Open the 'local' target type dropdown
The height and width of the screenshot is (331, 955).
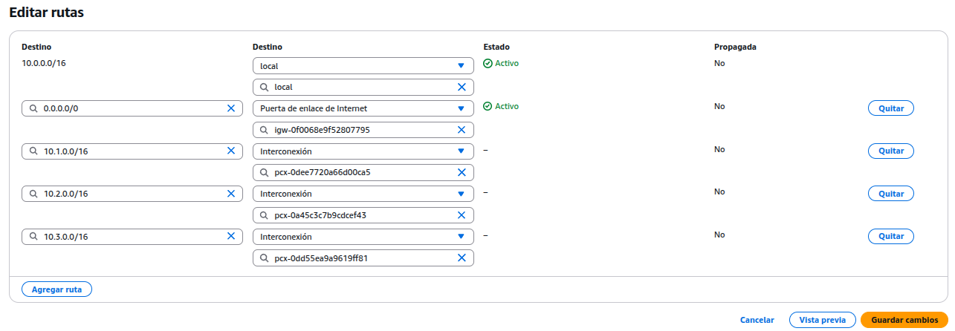click(x=363, y=66)
